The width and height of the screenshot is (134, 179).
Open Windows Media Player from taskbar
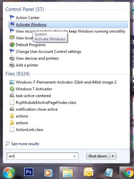click(48, 173)
